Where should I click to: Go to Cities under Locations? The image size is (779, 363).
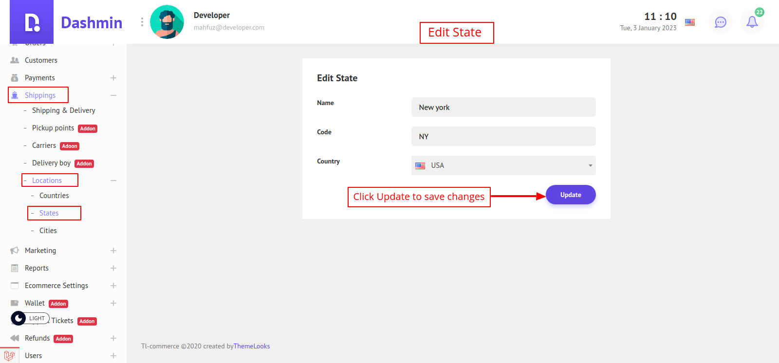[48, 231]
